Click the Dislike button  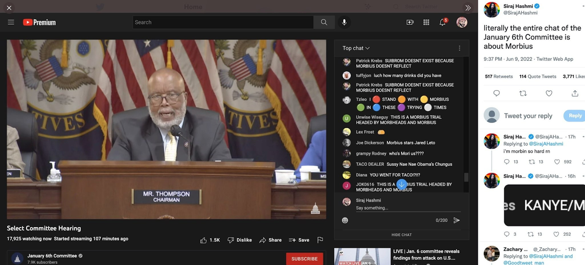(240, 240)
